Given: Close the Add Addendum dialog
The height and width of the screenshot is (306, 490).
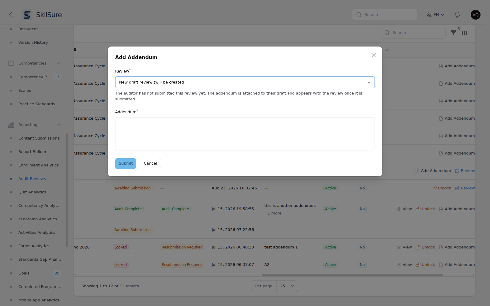Looking at the screenshot, I should 374,55.
